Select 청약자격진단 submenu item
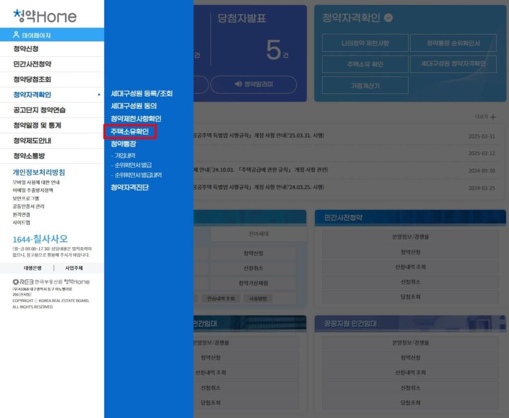509x418 pixels. (130, 188)
